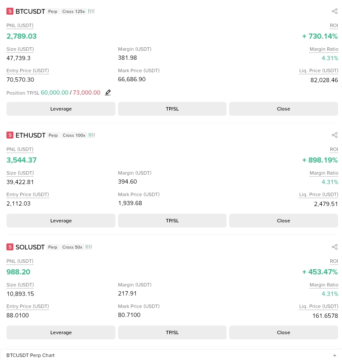Open the SOLUSDT symbol name link

30,247
